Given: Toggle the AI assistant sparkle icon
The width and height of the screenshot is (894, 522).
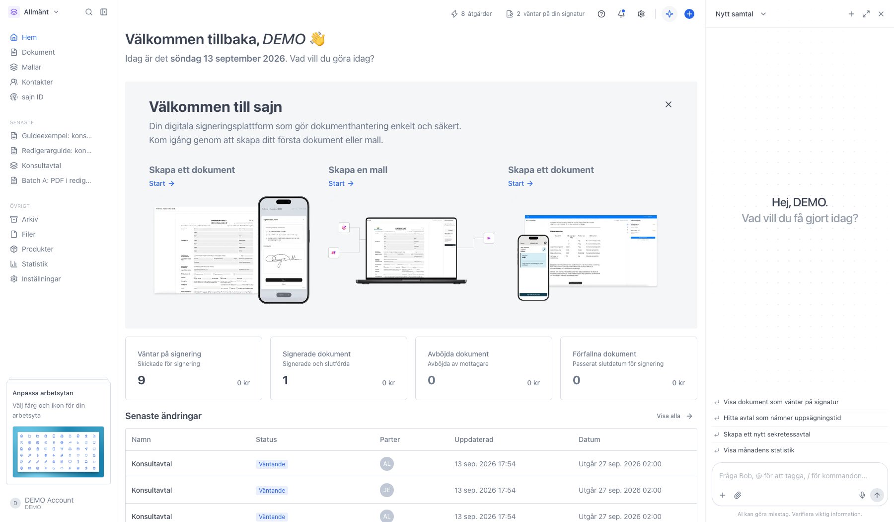Looking at the screenshot, I should click(670, 14).
